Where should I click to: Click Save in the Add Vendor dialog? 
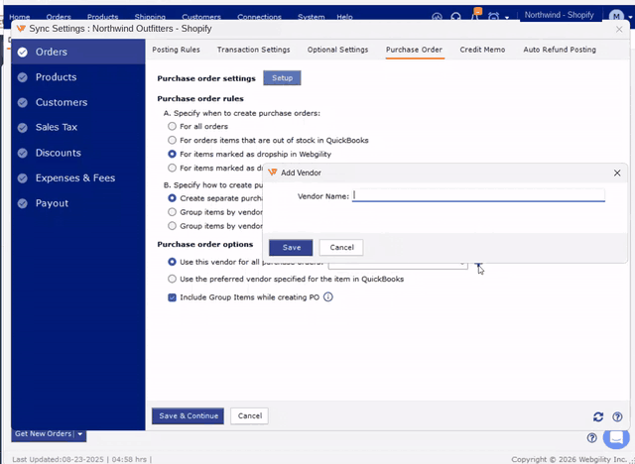[291, 248]
